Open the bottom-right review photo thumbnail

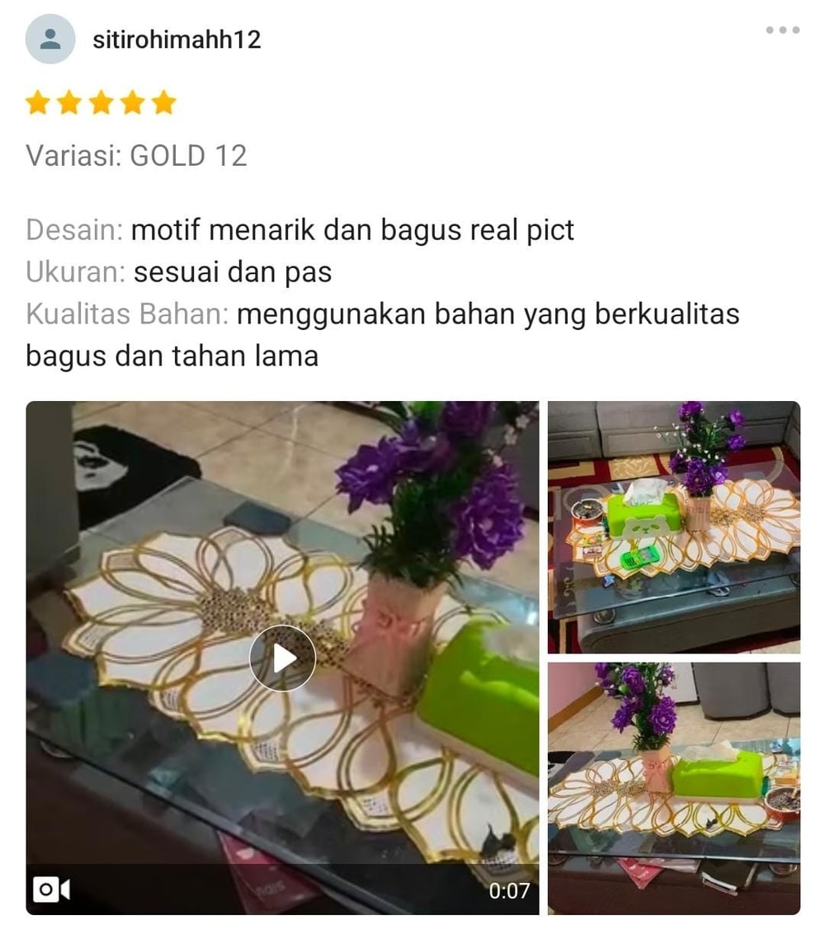click(x=674, y=788)
